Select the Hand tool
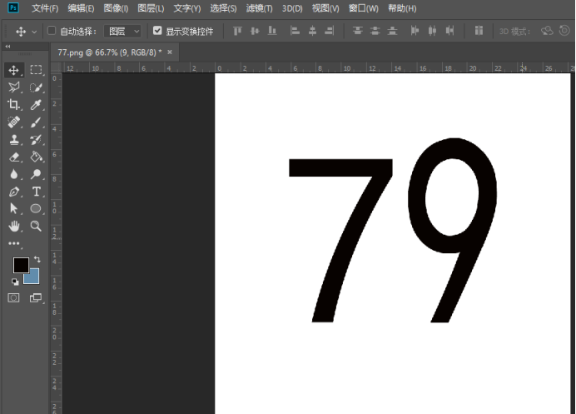 click(x=14, y=226)
